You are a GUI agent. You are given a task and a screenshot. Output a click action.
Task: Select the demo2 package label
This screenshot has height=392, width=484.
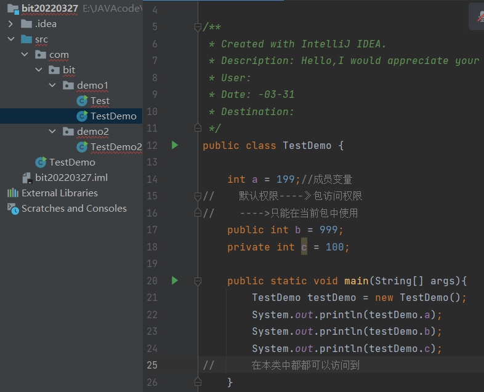tap(93, 132)
